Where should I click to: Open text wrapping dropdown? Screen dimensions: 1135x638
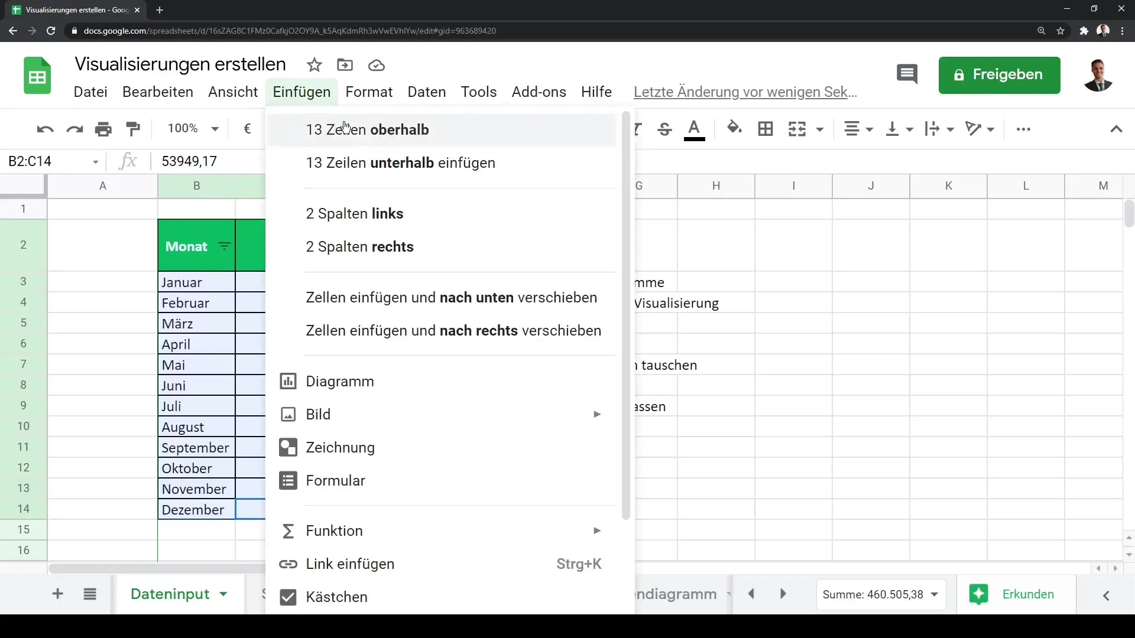click(x=939, y=129)
